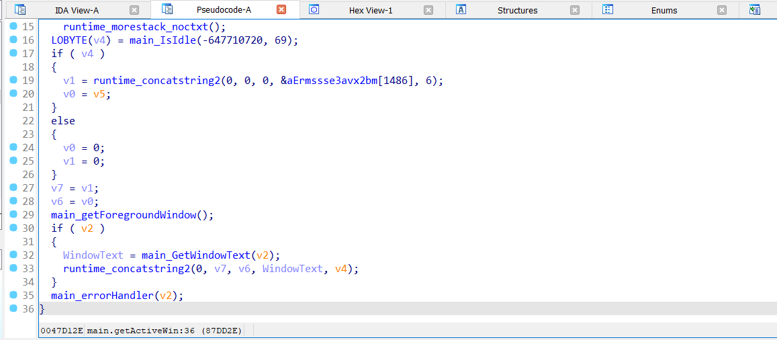Close the Hex View-1 tab
777x340 pixels.
tap(428, 10)
